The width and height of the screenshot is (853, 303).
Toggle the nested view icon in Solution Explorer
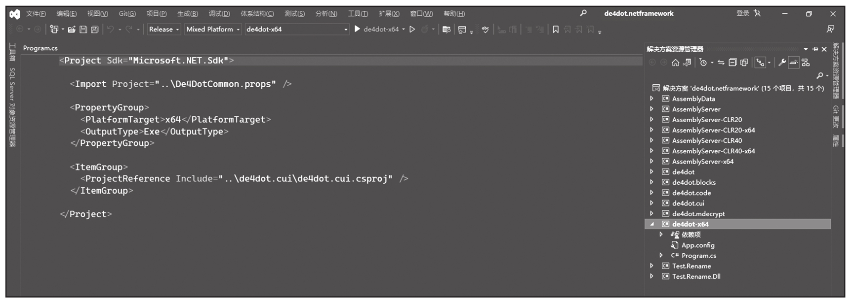coord(761,63)
